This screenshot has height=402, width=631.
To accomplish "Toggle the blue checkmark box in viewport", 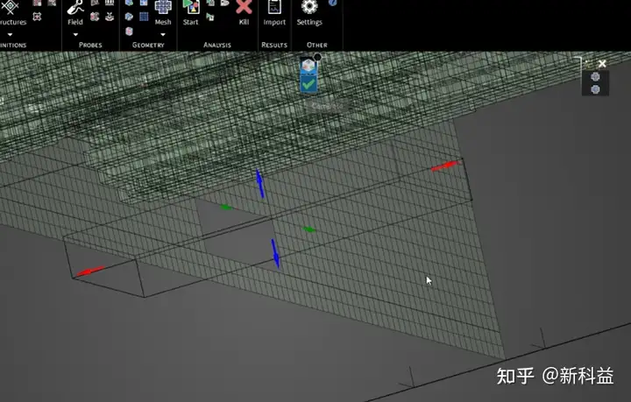I will (308, 84).
